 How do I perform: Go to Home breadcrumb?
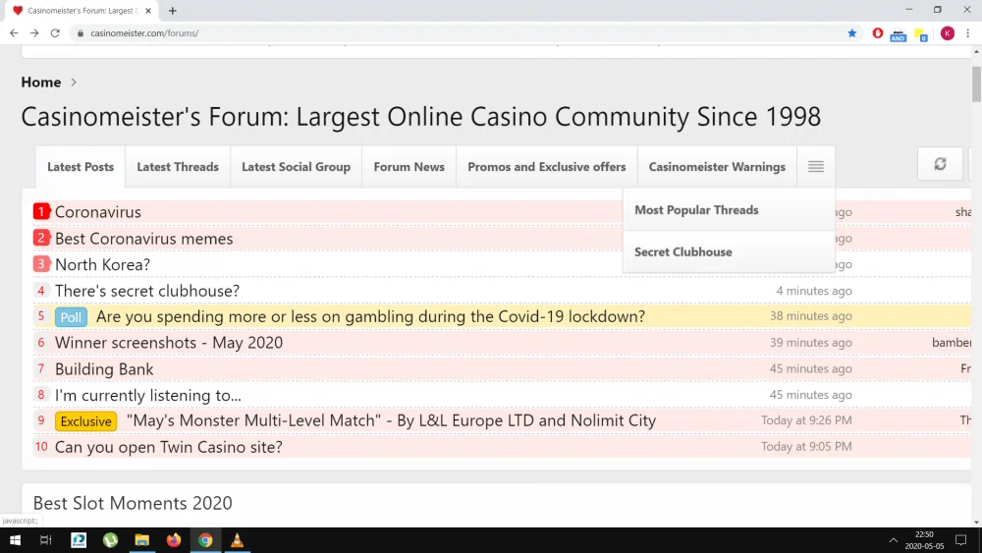(40, 83)
